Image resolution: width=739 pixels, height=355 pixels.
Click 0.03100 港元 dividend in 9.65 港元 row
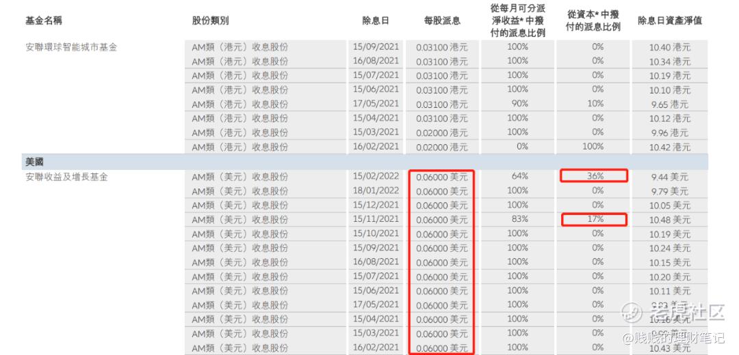[x=442, y=104]
